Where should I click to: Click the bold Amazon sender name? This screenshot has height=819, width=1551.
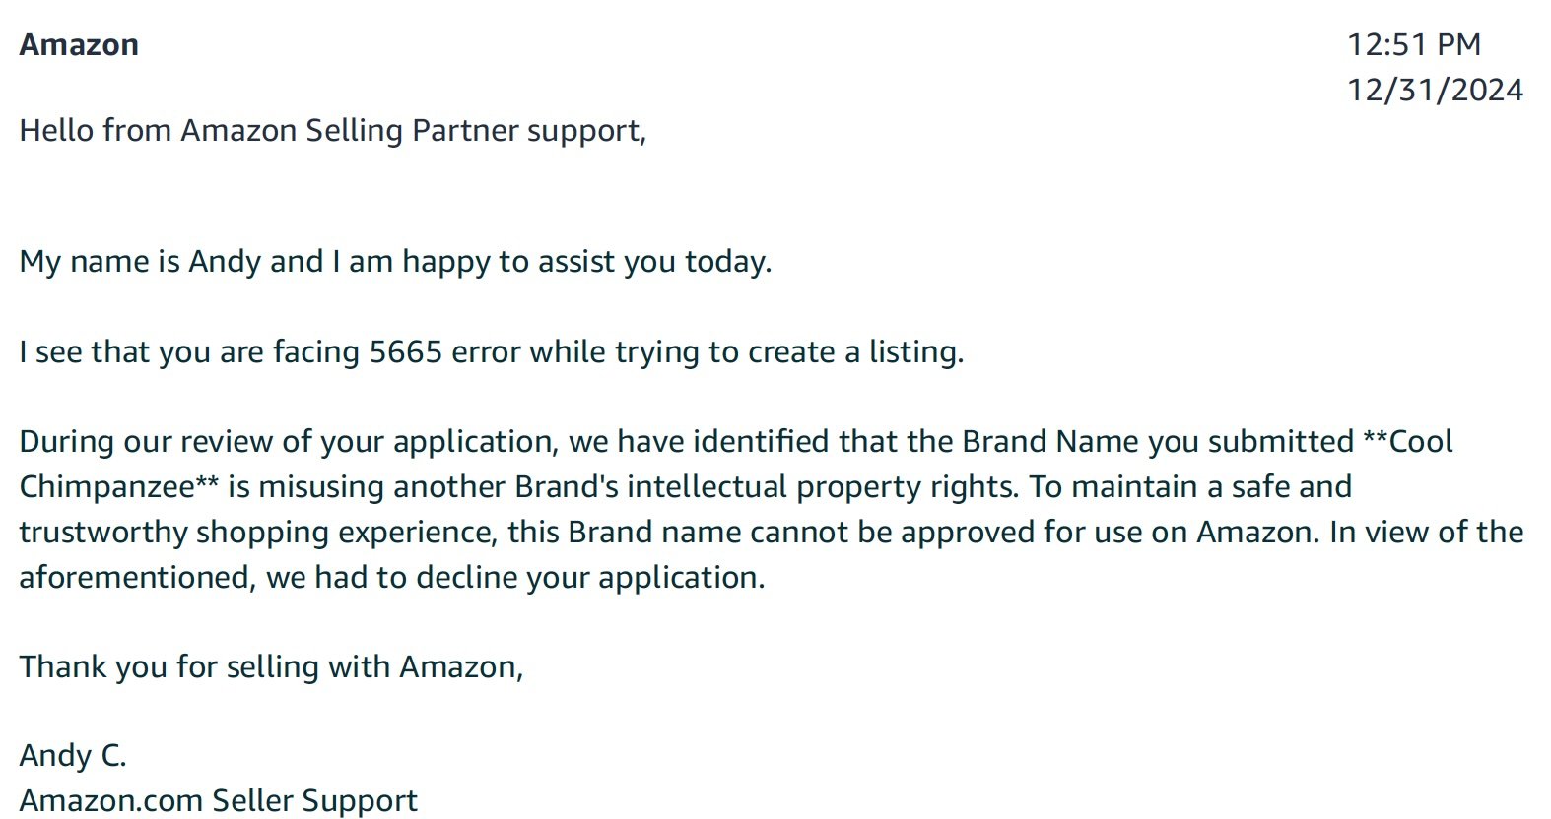[79, 45]
